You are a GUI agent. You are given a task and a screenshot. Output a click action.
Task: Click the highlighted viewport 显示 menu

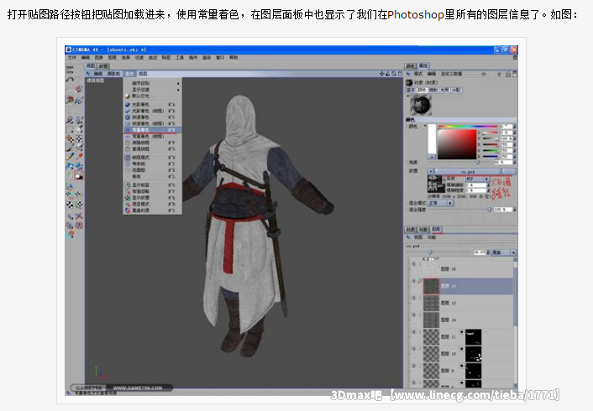coord(129,74)
